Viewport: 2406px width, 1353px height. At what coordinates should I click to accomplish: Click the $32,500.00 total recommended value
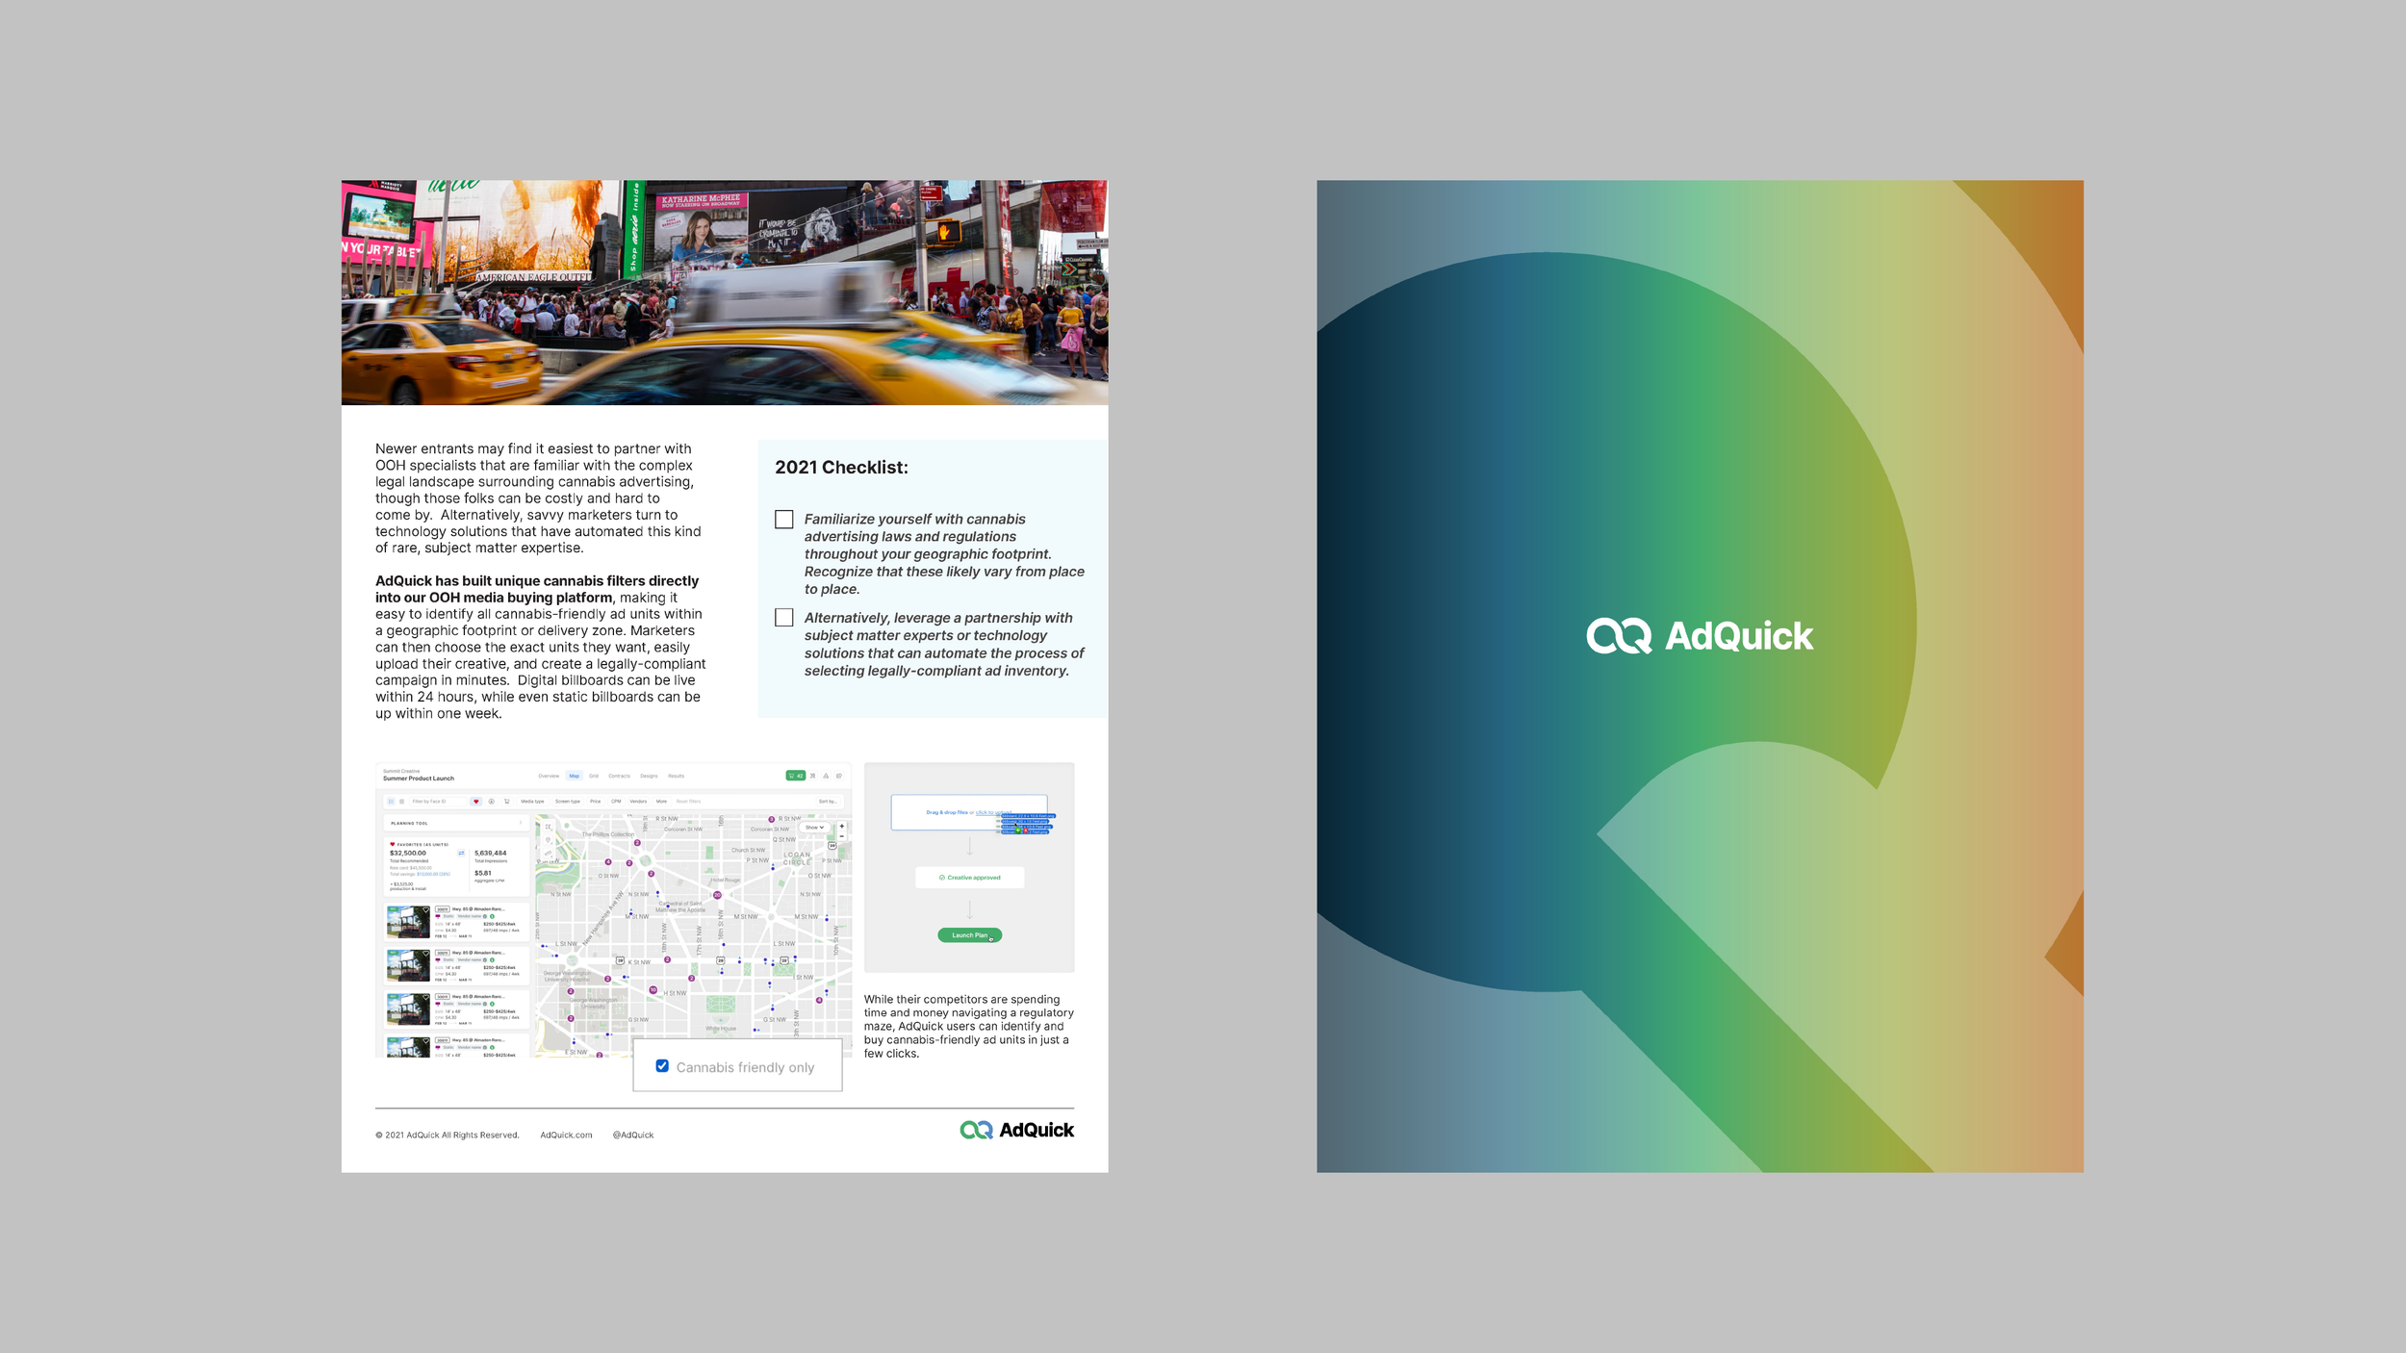408,854
